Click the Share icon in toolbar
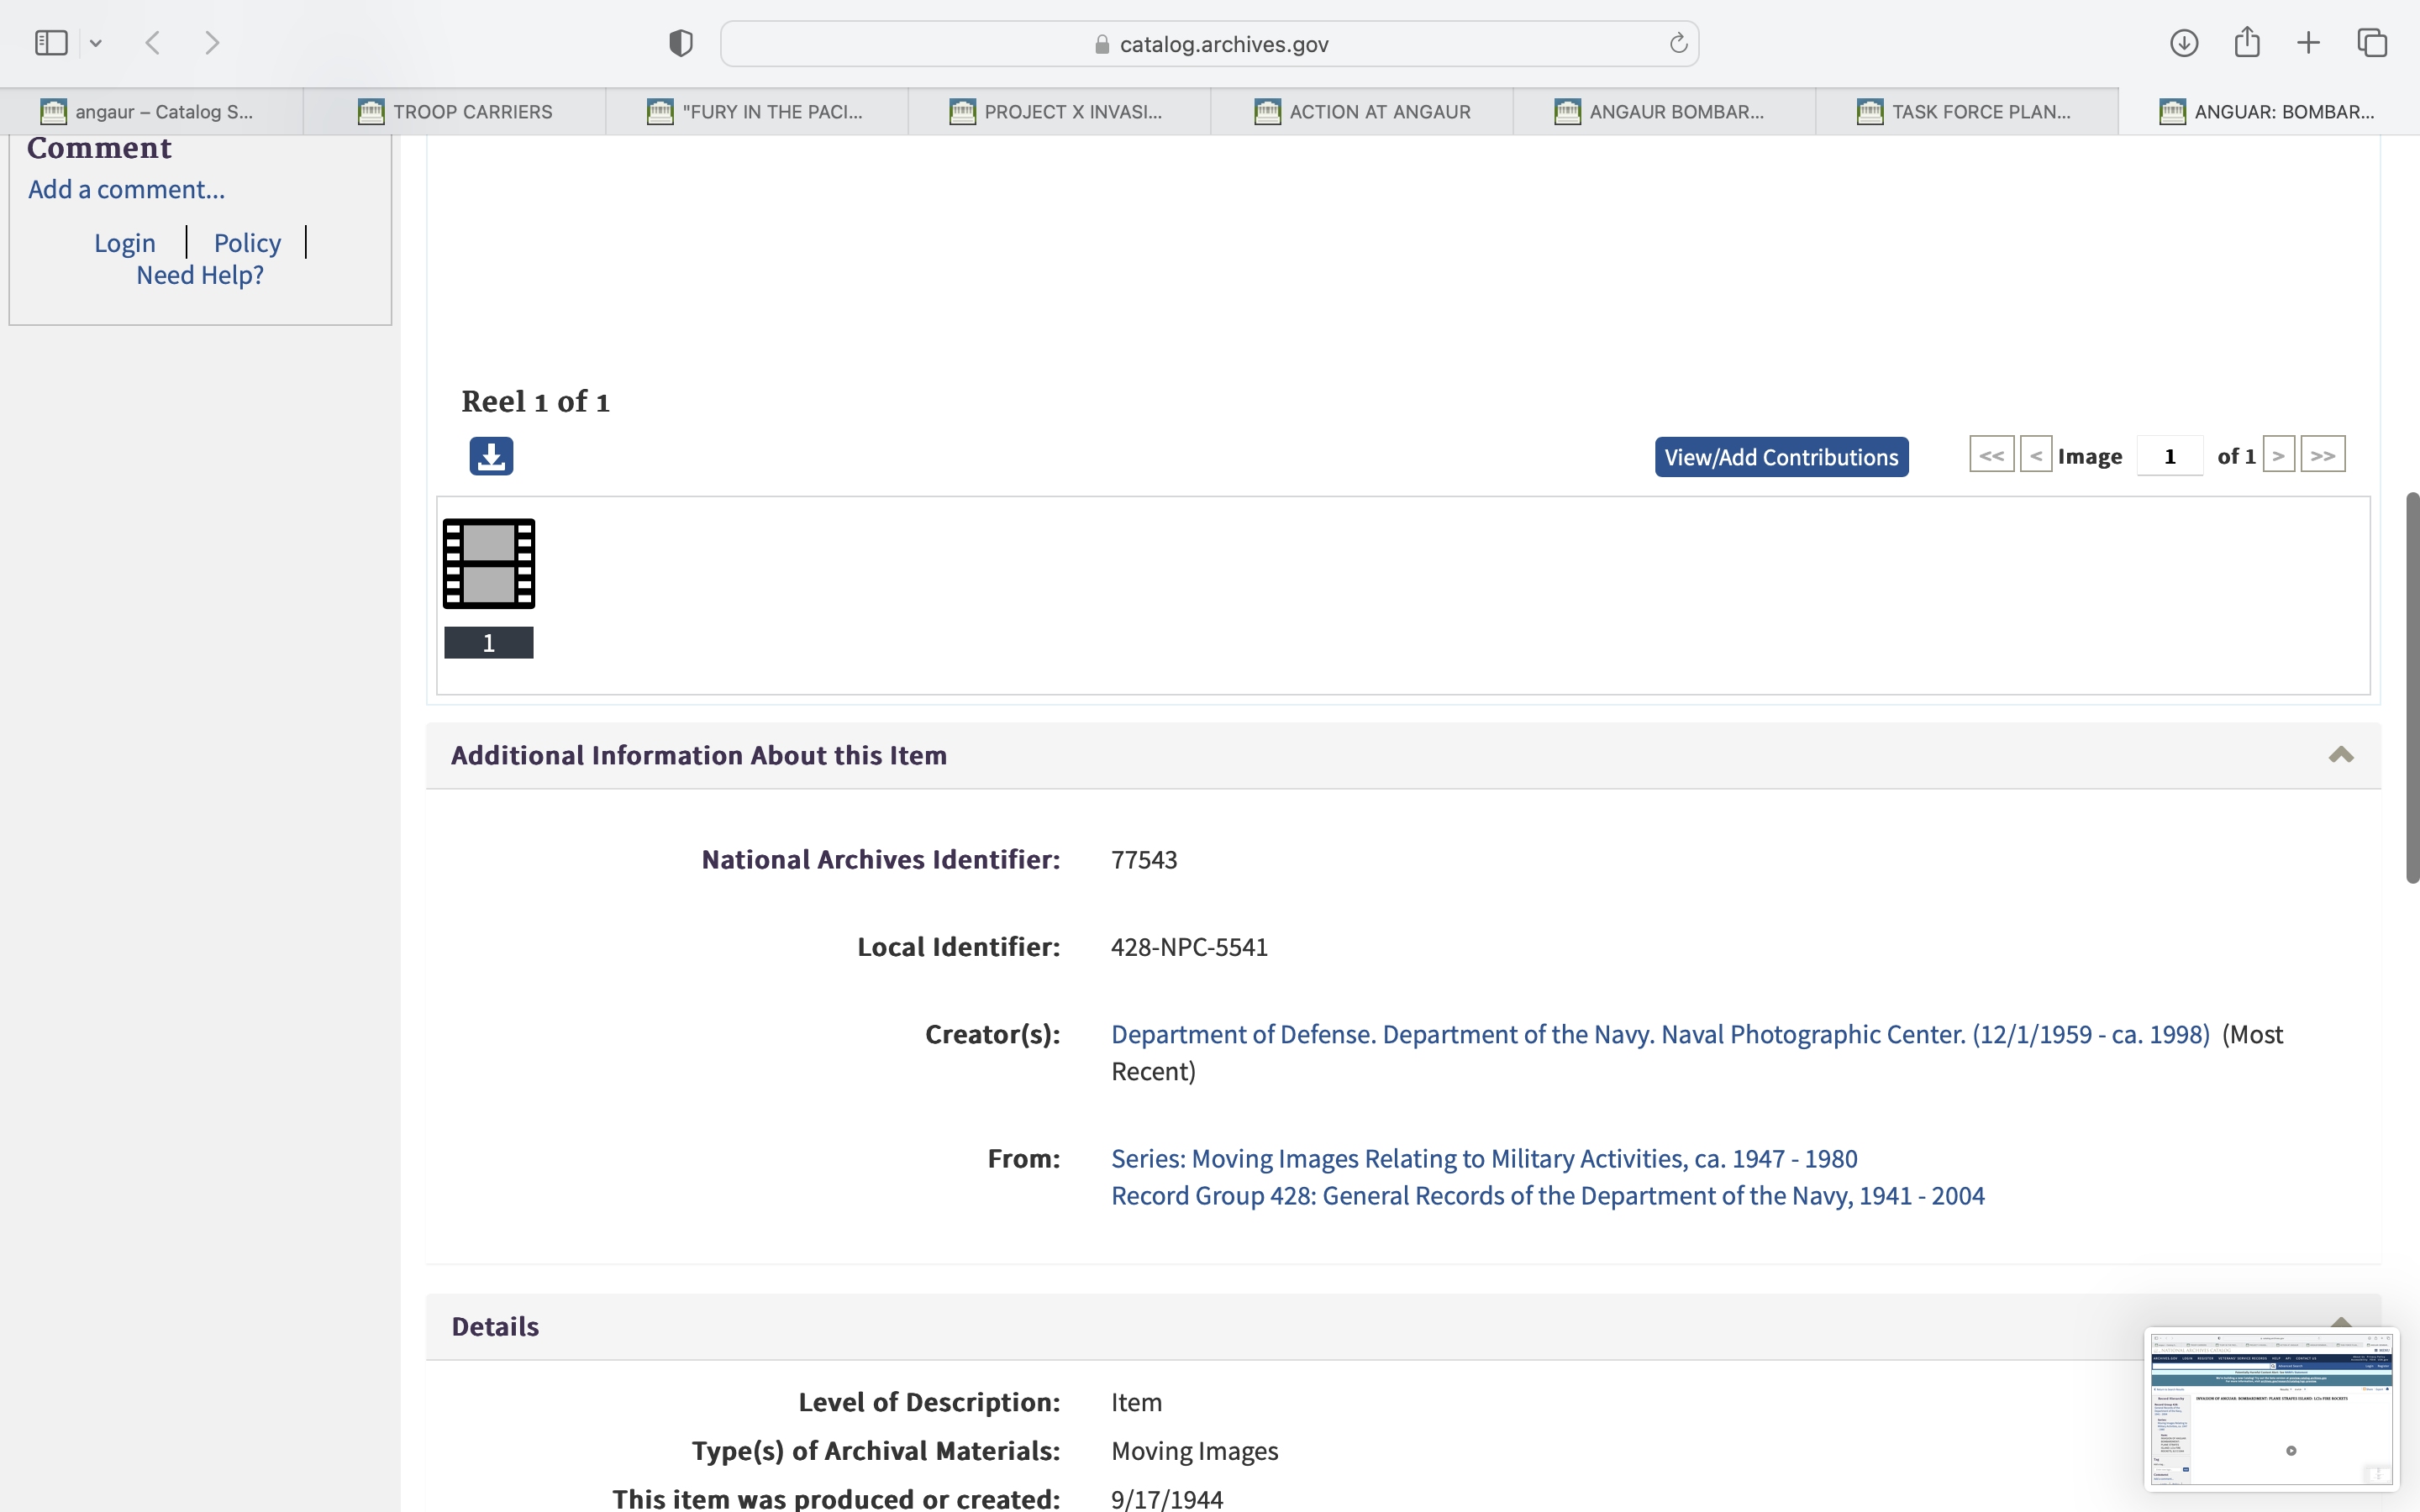Screen dimensions: 2420x1512 click(x=2246, y=43)
